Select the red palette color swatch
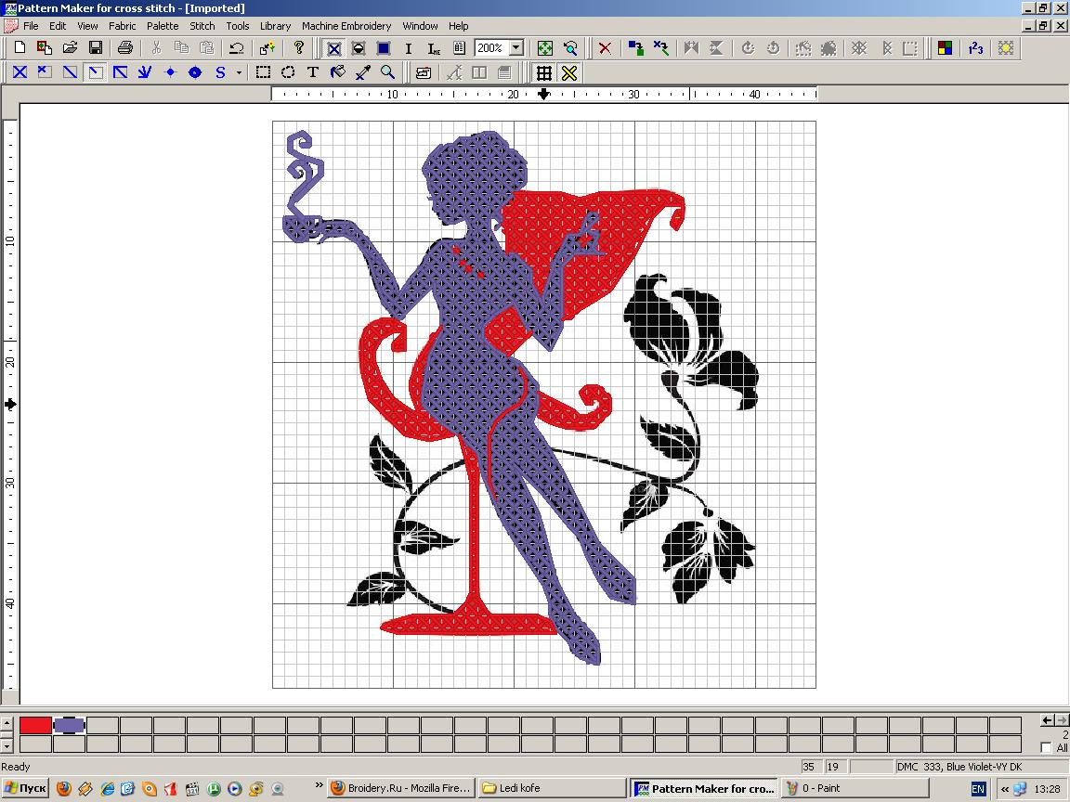This screenshot has width=1070, height=802. click(x=35, y=725)
